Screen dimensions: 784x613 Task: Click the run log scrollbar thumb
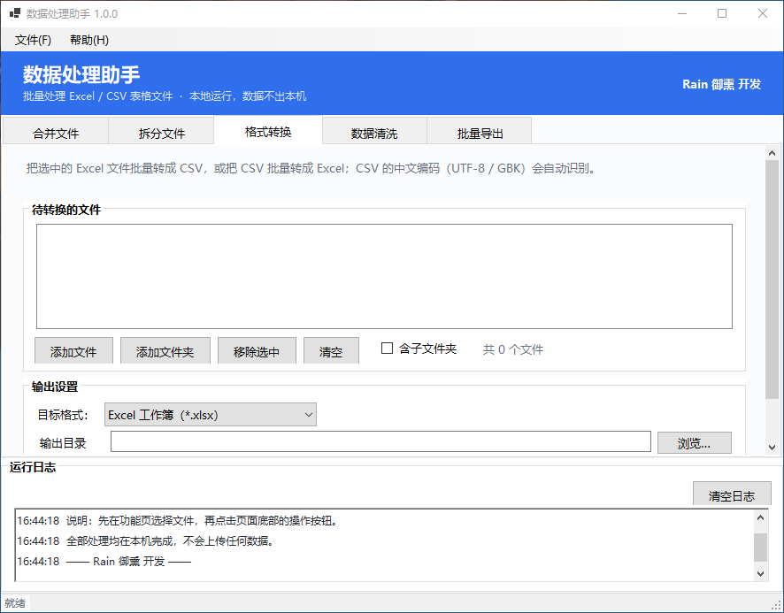coord(760,548)
